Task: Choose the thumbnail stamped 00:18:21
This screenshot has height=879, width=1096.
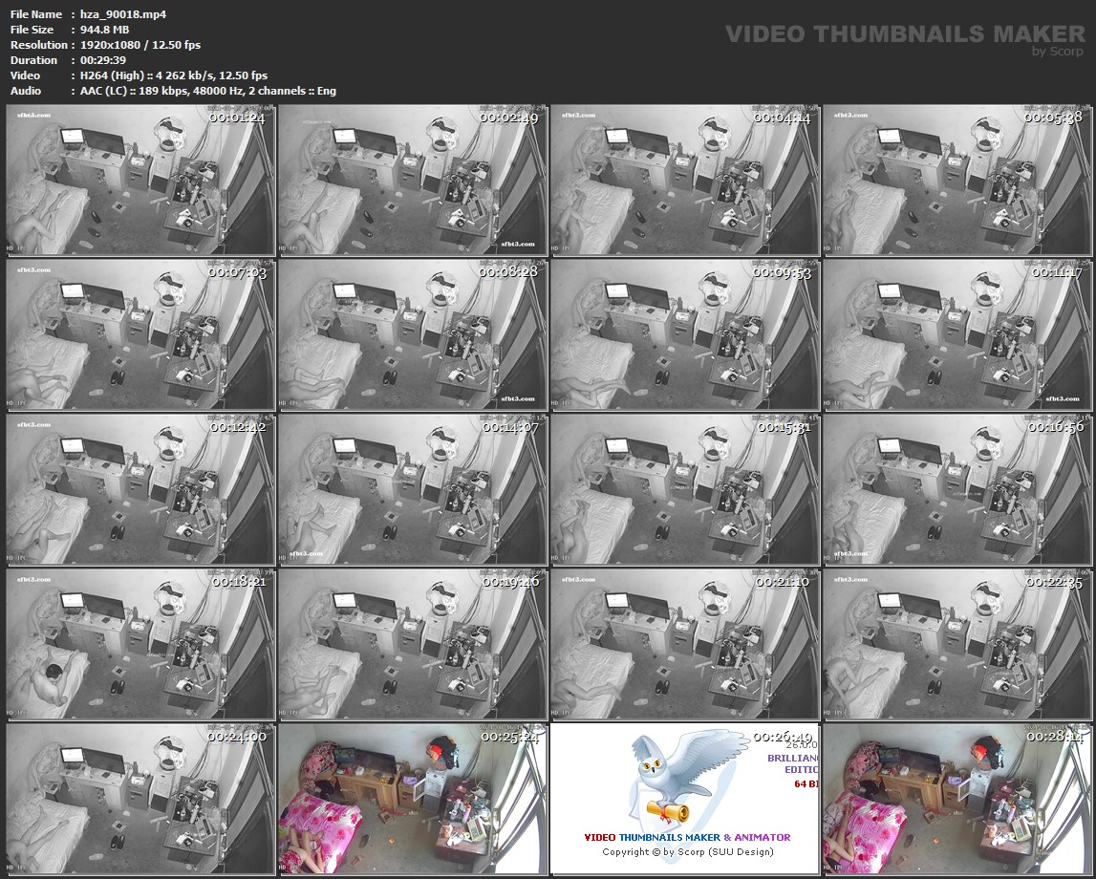Action: (140, 644)
